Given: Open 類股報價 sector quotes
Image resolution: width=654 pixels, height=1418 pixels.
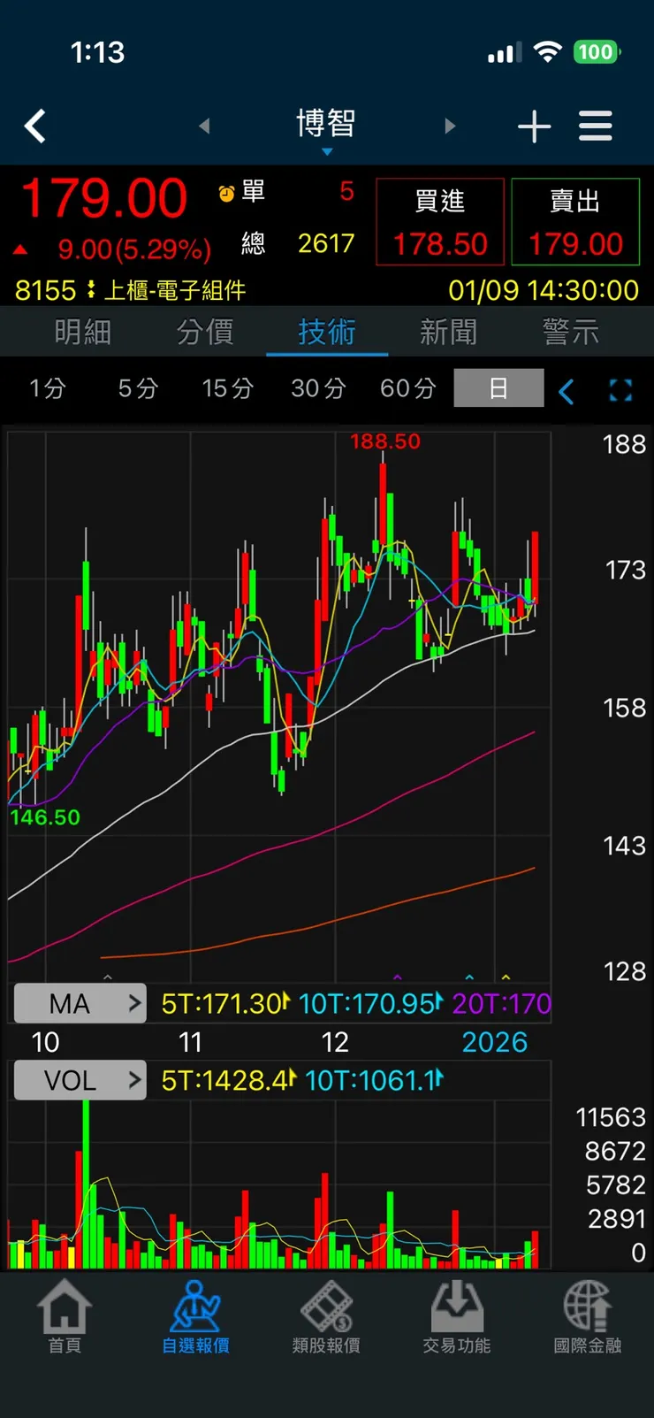Looking at the screenshot, I should click(x=326, y=1316).
